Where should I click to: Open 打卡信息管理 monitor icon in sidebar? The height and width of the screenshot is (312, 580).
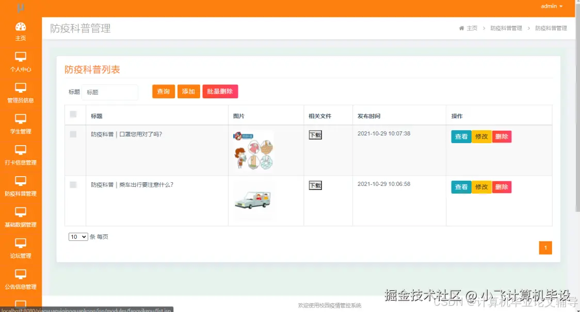(21, 149)
